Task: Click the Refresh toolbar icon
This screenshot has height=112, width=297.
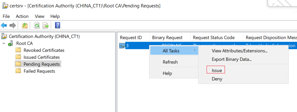Action: click(x=37, y=25)
